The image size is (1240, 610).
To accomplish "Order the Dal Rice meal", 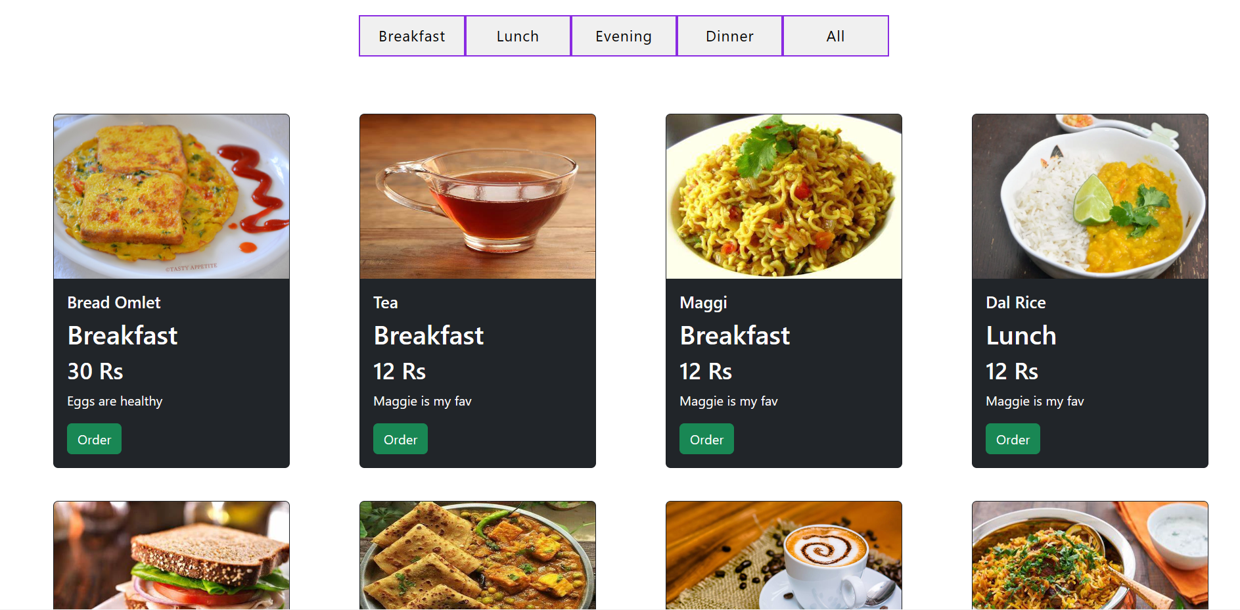I will [1013, 439].
